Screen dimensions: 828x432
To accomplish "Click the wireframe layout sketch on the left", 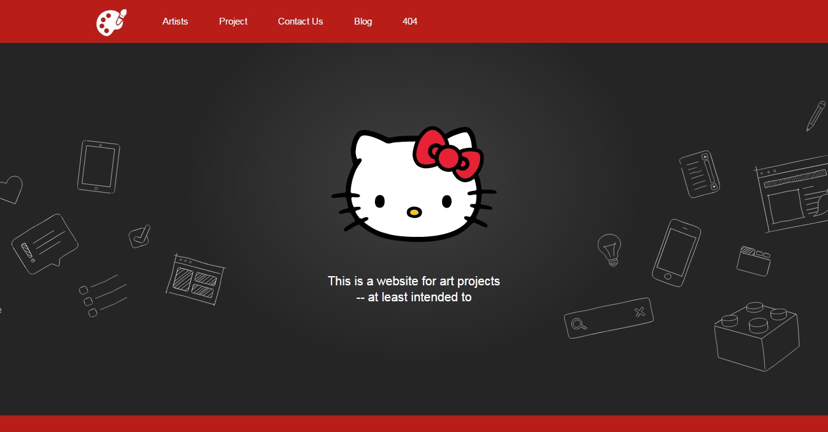I will [195, 280].
